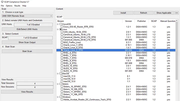The width and height of the screenshot is (180, 101).
Task: Collapse the CiscoIOS tree group
Action: [x=58, y=24]
